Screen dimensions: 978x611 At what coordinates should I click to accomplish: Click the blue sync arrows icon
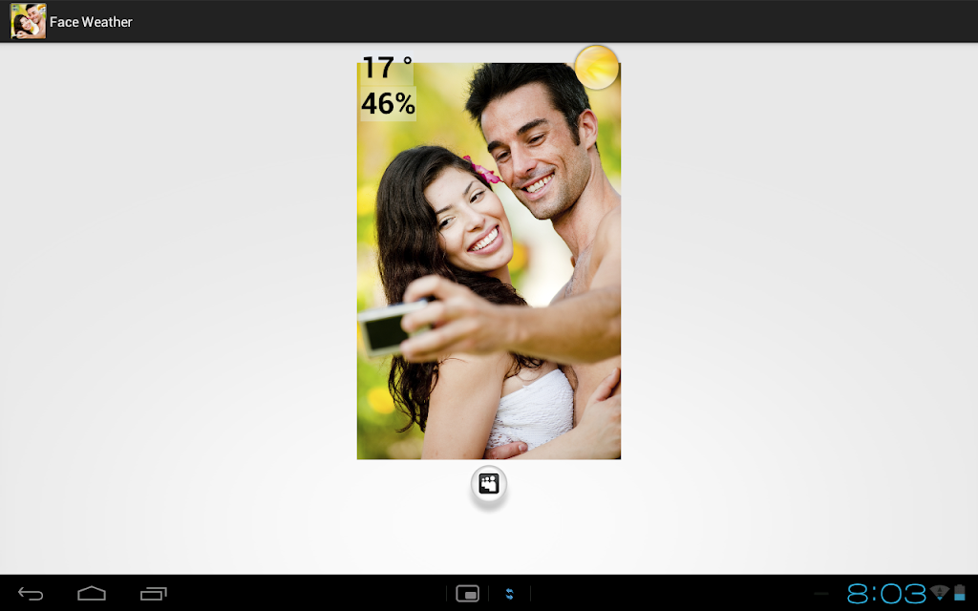coord(510,594)
